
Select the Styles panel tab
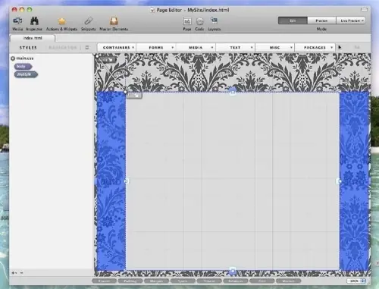[x=28, y=48]
